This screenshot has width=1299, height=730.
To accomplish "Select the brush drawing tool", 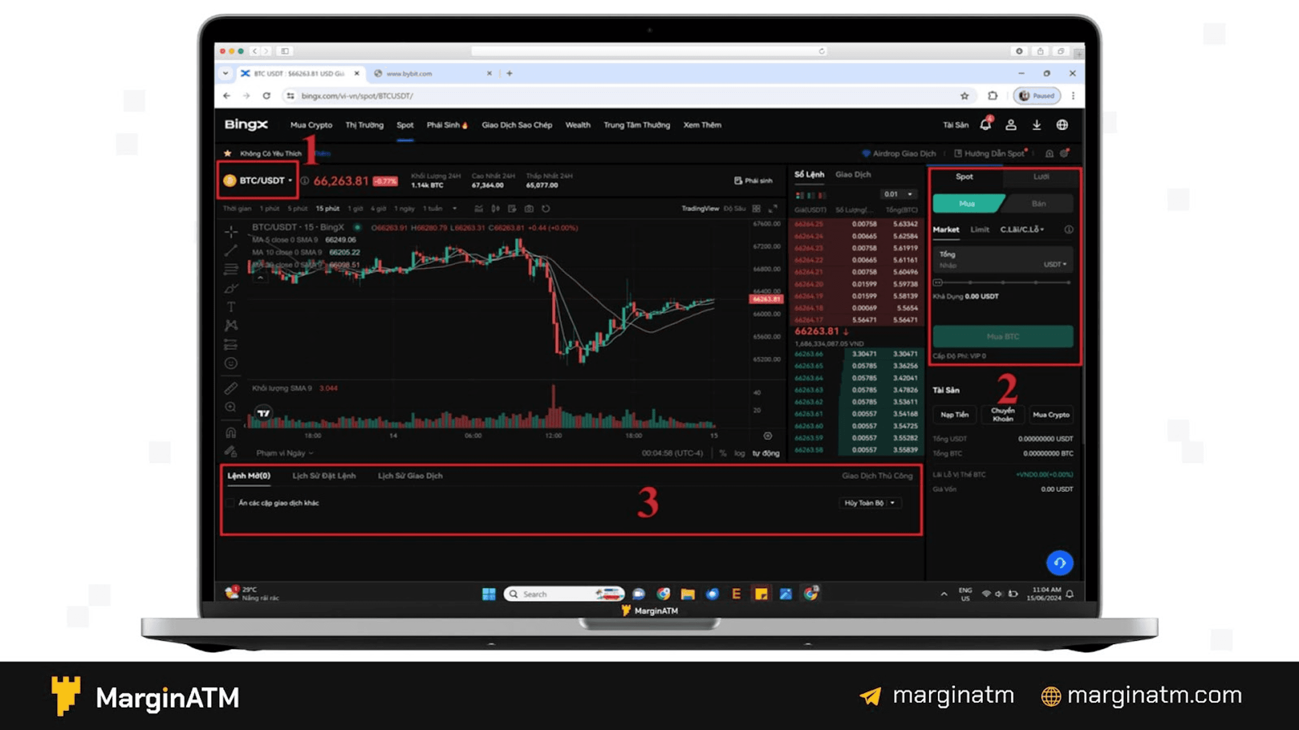I will (x=231, y=288).
